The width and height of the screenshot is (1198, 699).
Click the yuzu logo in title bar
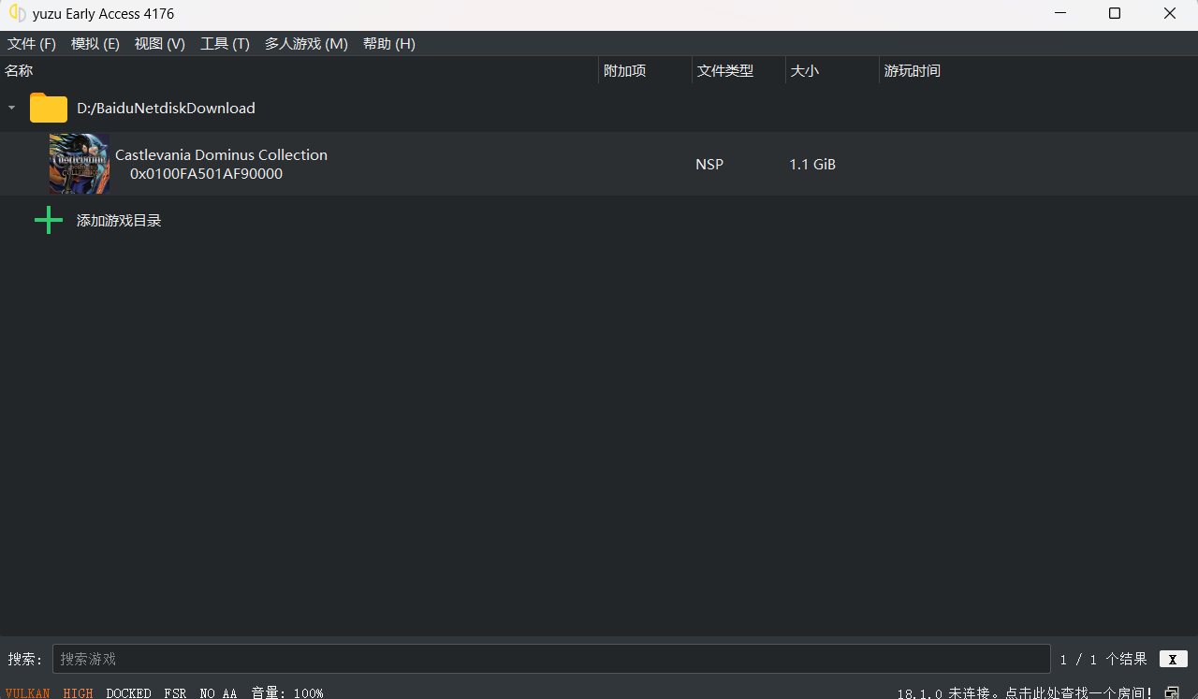click(x=17, y=14)
